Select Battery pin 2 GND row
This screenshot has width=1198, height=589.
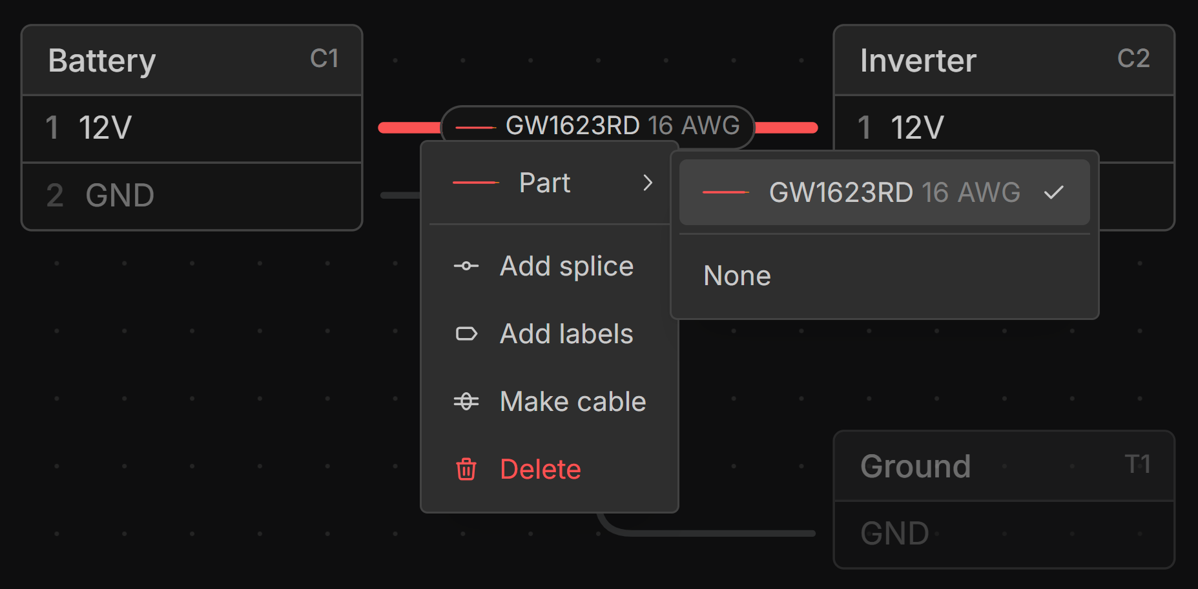point(192,195)
